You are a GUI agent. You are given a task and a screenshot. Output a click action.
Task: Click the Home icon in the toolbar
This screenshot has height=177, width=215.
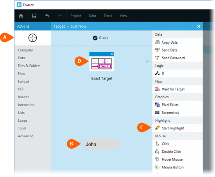point(21,16)
